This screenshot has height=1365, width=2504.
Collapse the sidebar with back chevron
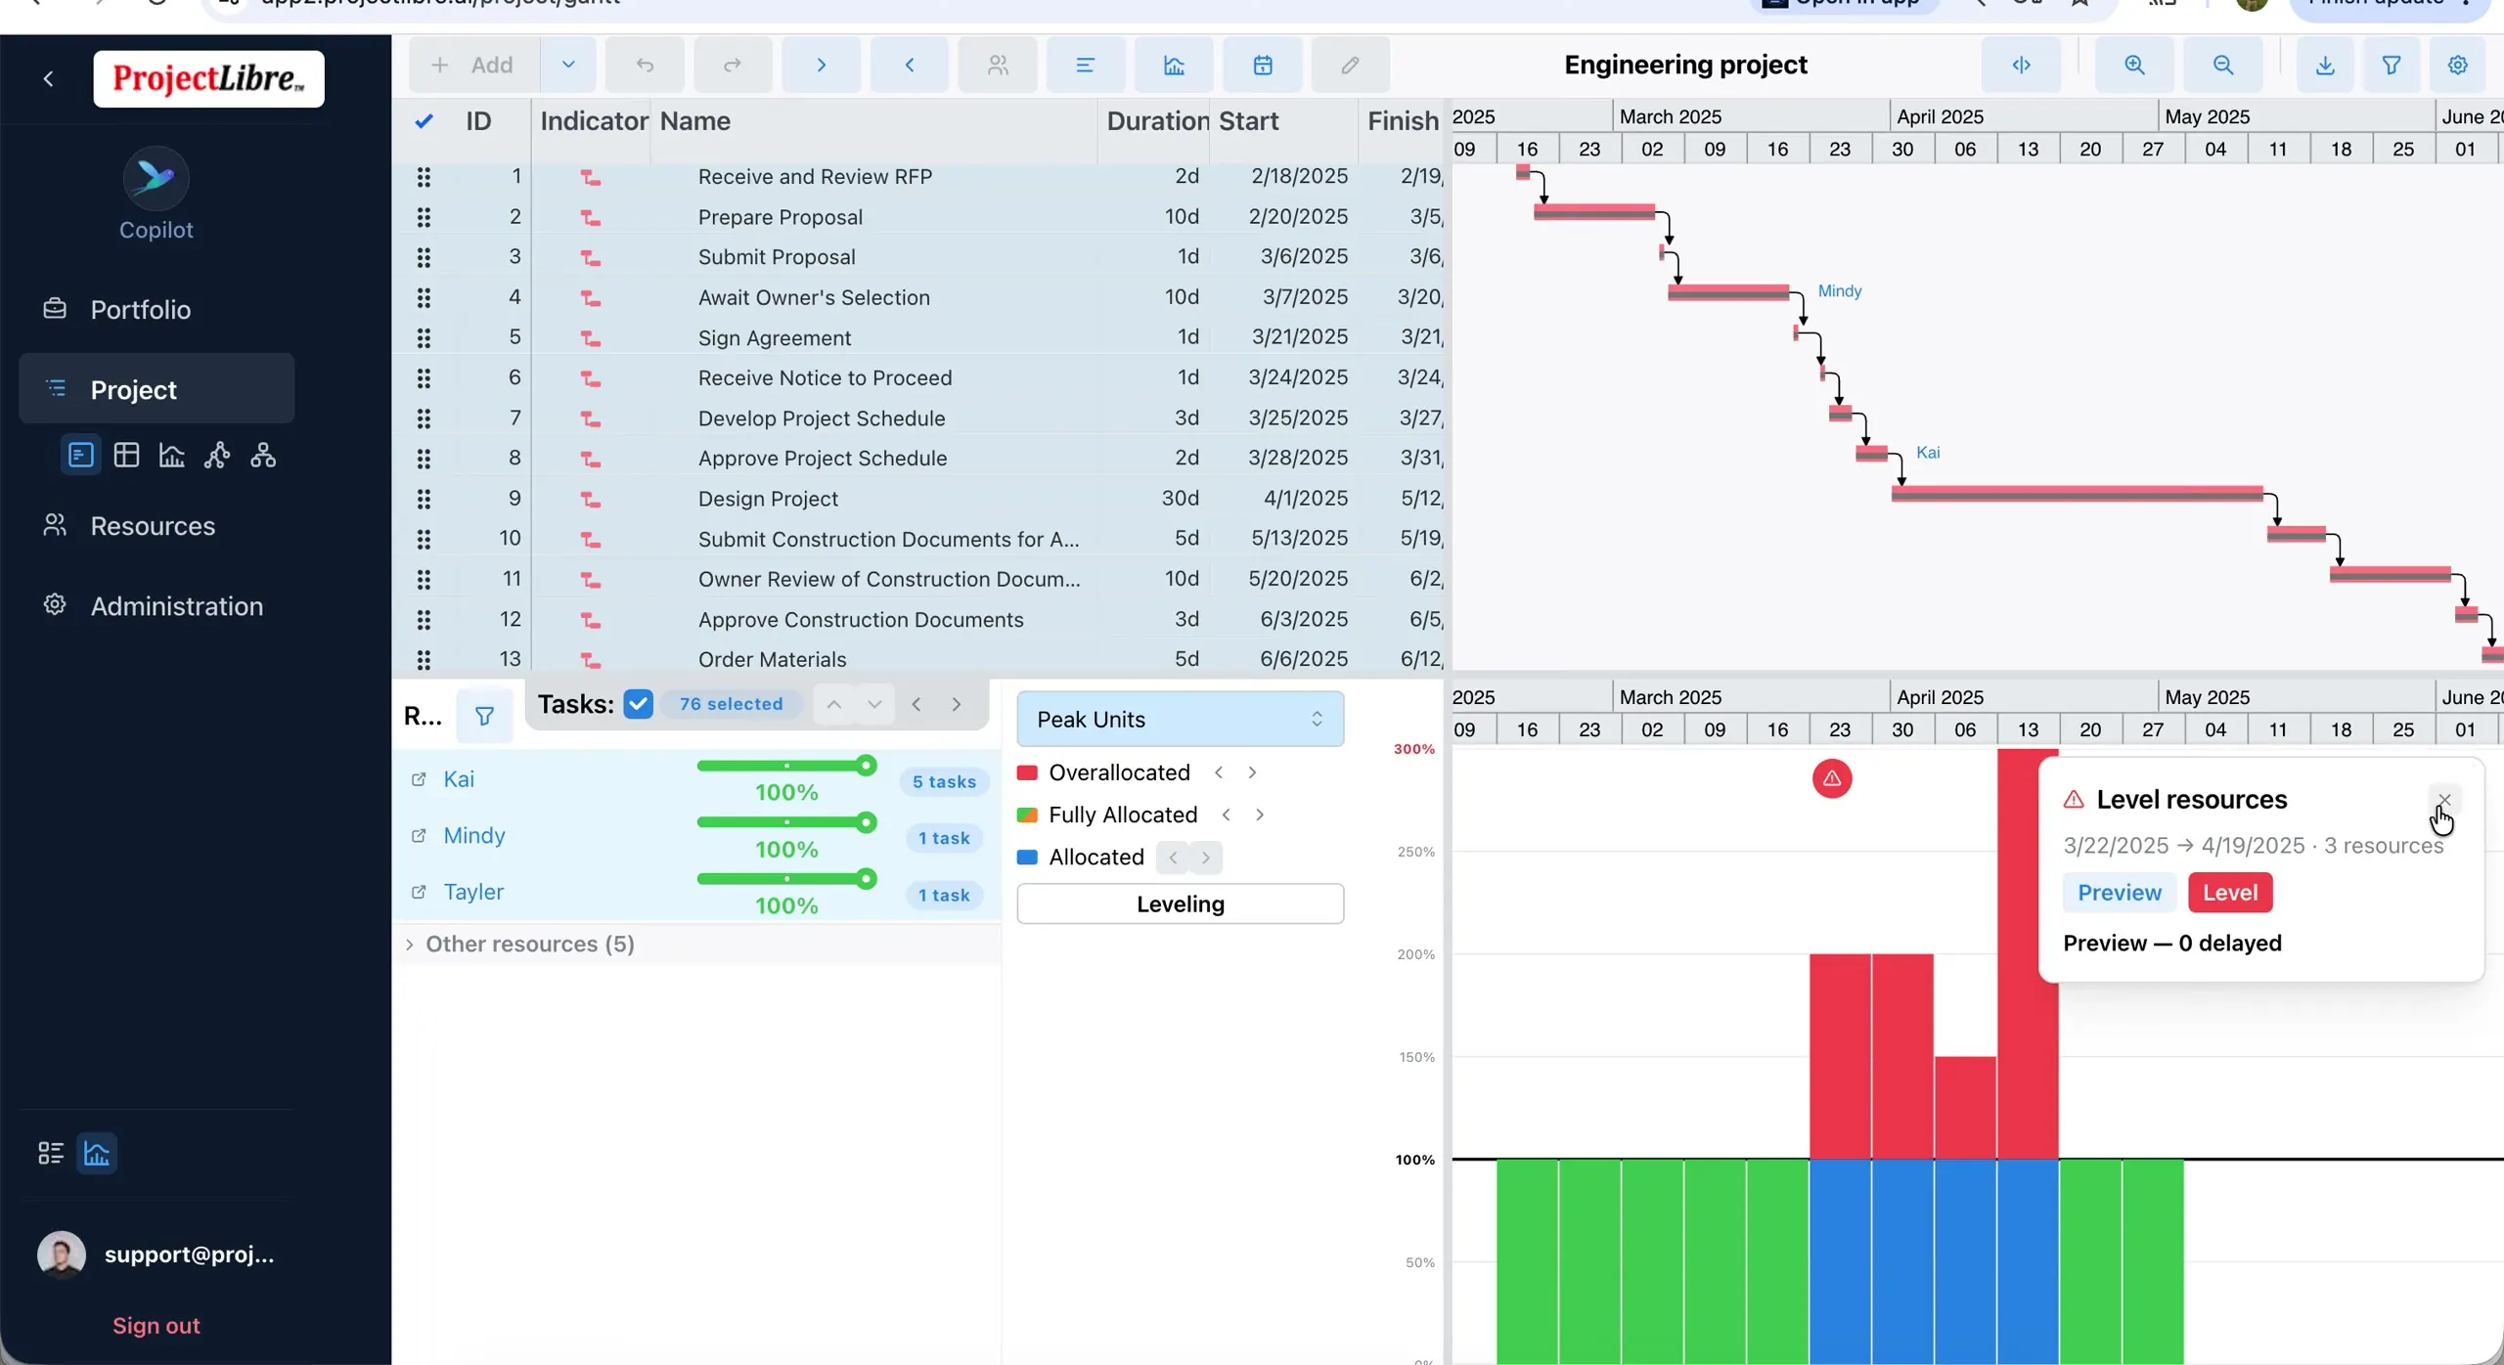coord(48,78)
